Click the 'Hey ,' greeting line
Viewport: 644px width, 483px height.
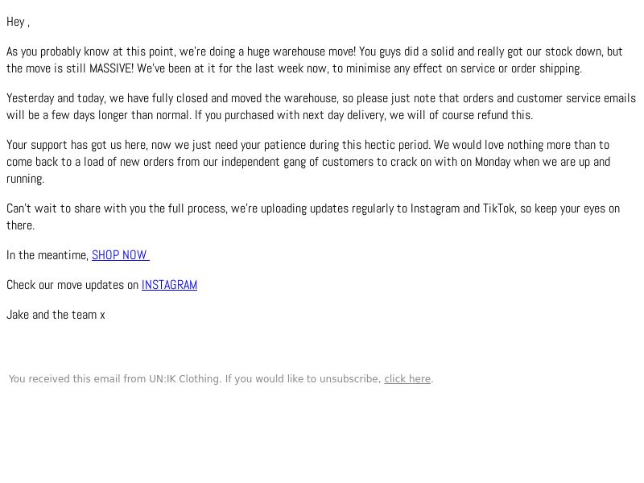point(18,22)
